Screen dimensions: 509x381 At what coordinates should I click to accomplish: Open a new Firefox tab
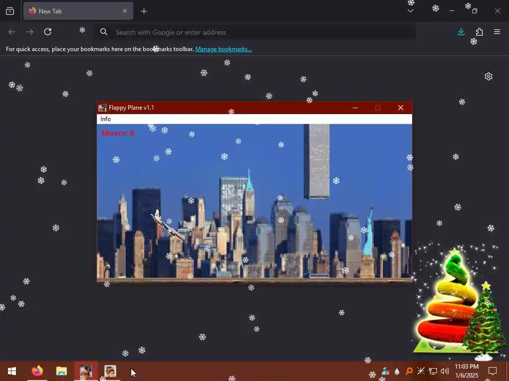144,11
